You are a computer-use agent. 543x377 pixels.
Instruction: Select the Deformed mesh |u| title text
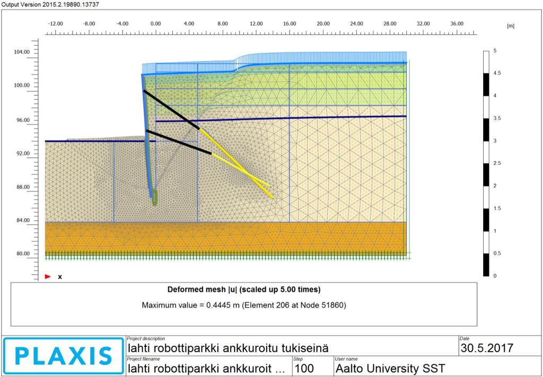[244, 290]
